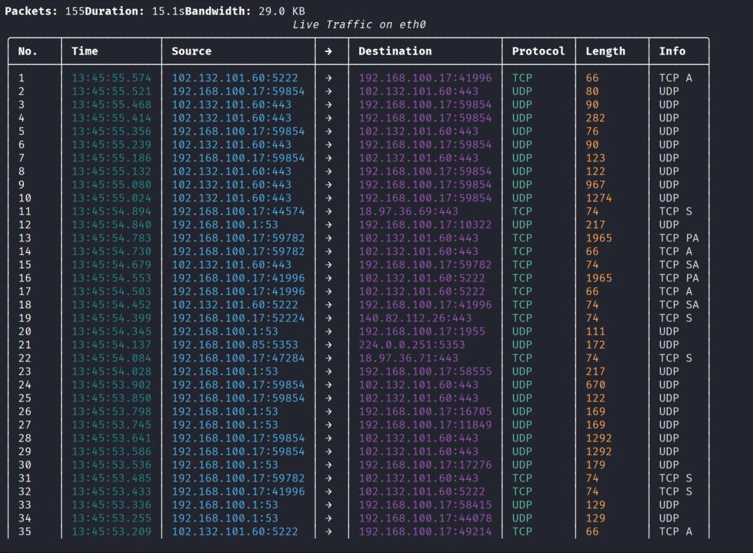
Task: Click the 'Destination' column header
Action: pyautogui.click(x=395, y=51)
